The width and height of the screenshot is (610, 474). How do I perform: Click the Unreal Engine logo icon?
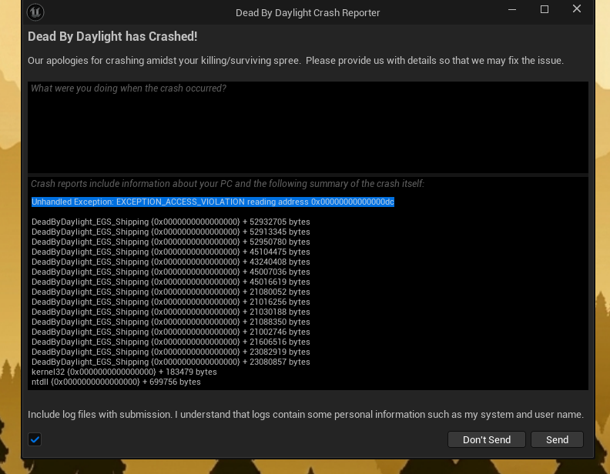[x=35, y=12]
